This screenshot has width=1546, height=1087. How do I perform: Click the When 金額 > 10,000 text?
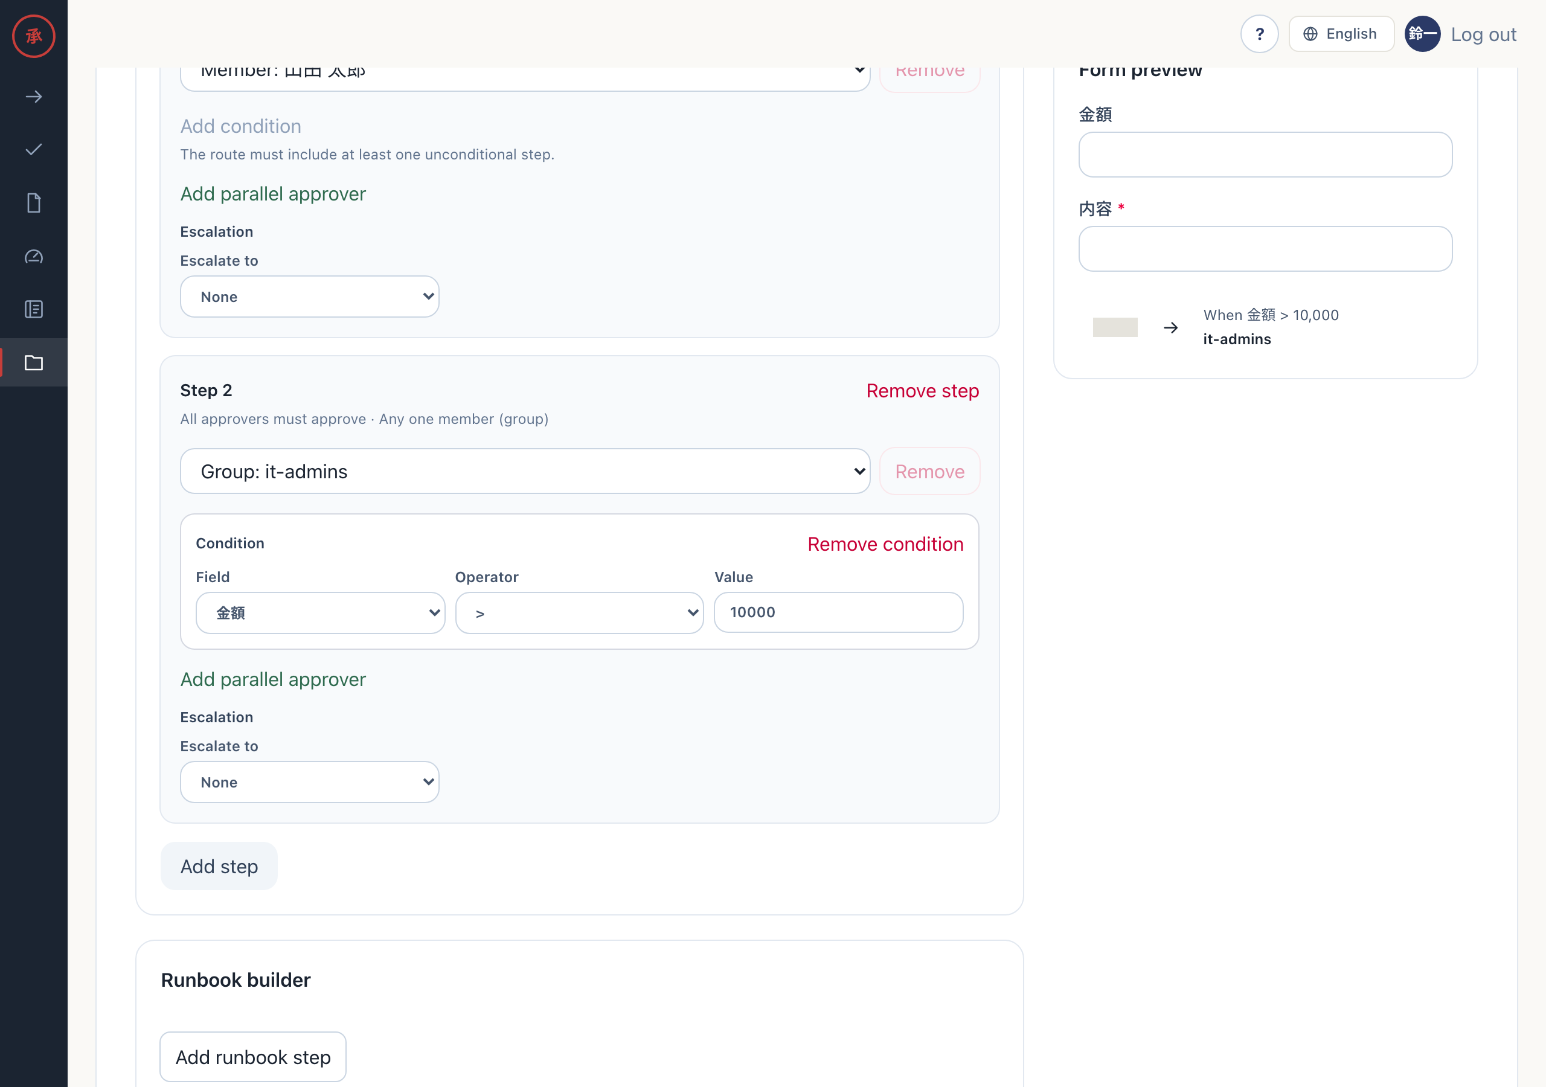(1270, 315)
